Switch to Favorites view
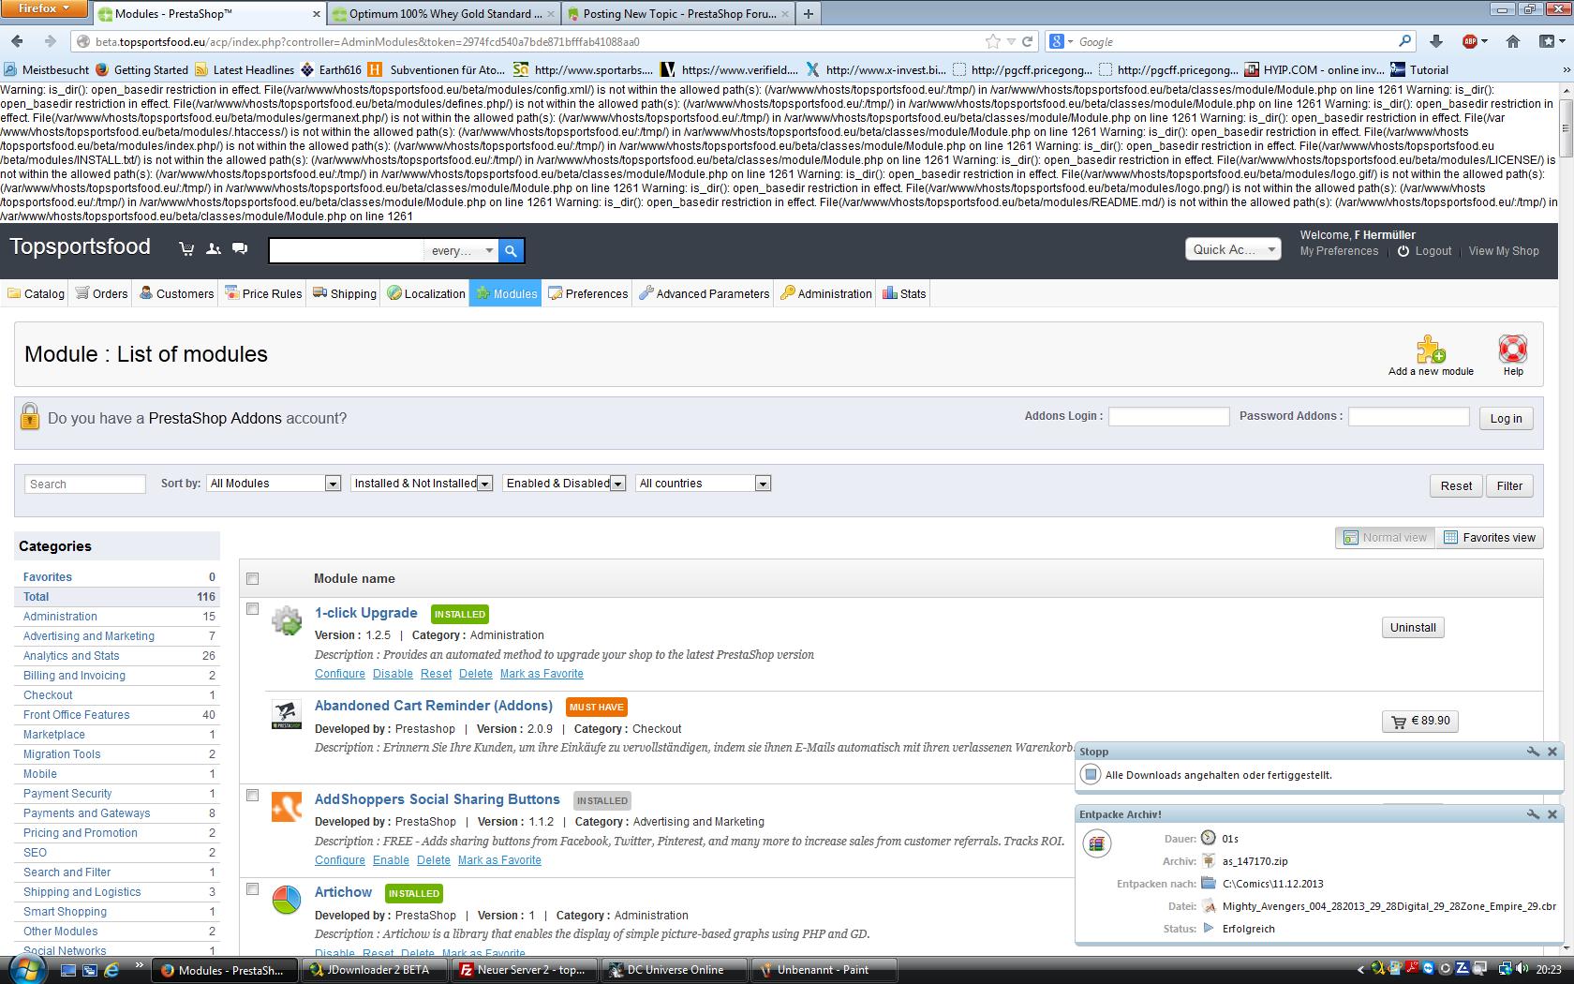Image resolution: width=1574 pixels, height=984 pixels. 1490,537
